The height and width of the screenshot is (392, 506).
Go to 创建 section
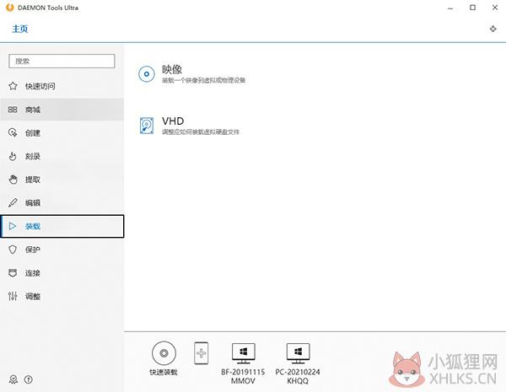[x=62, y=133]
